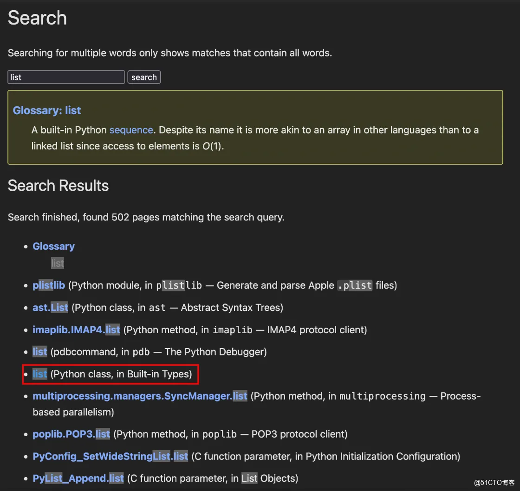
Task: Open the Glossary search result link
Action: (x=53, y=246)
